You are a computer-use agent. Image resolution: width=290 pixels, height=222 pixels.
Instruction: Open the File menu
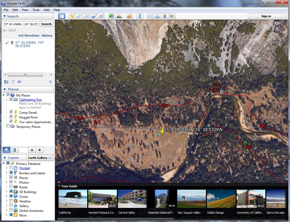[x=6, y=10]
